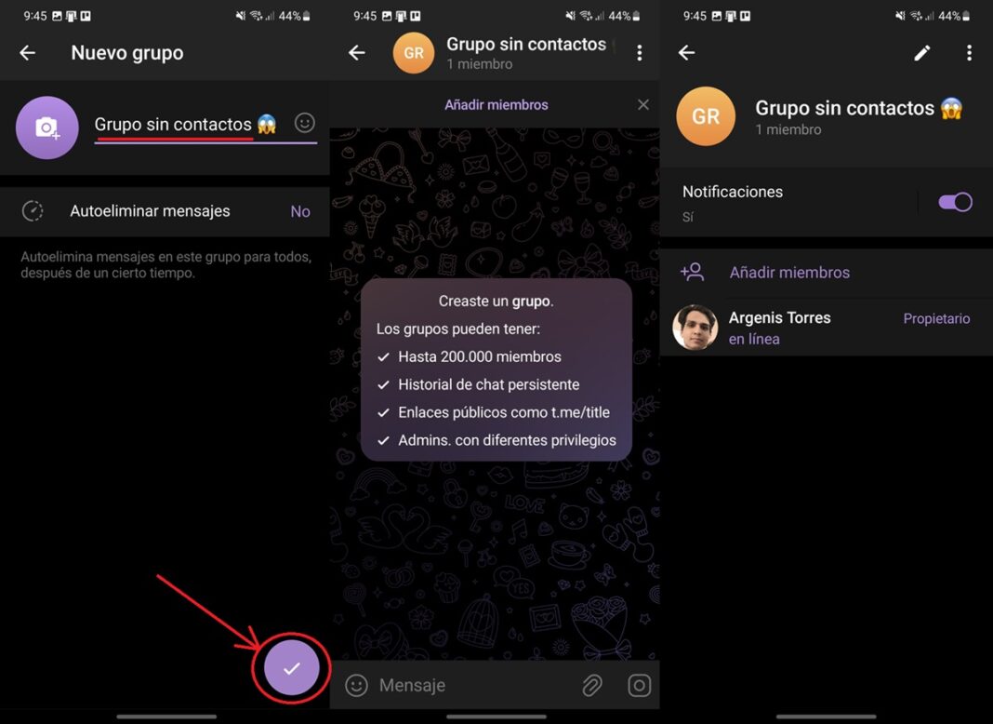Attach a file with the paperclip icon

(x=592, y=685)
